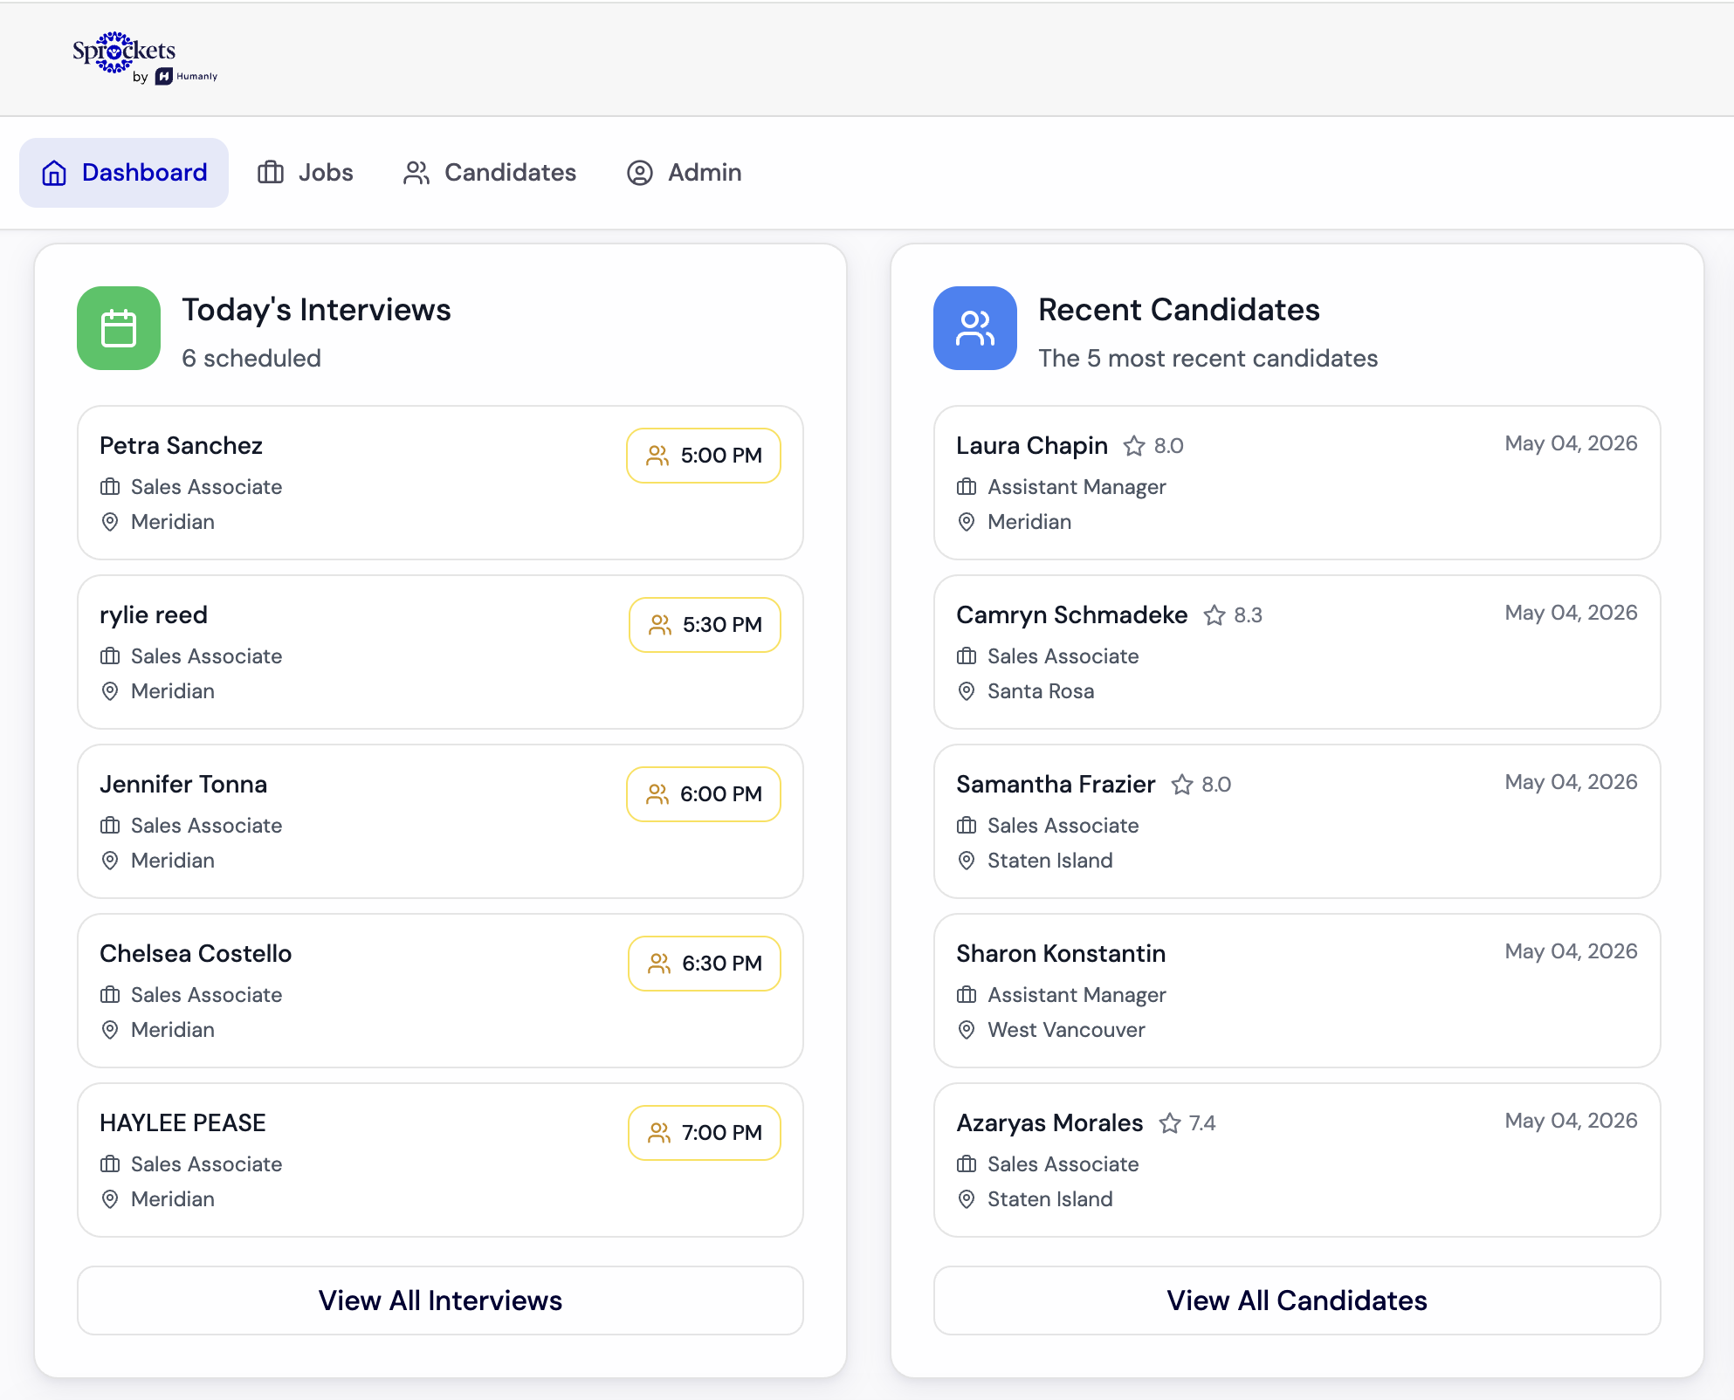Viewport: 1734px width, 1400px height.
Task: Open Samantha Frazier's candidate name
Action: tap(1056, 784)
